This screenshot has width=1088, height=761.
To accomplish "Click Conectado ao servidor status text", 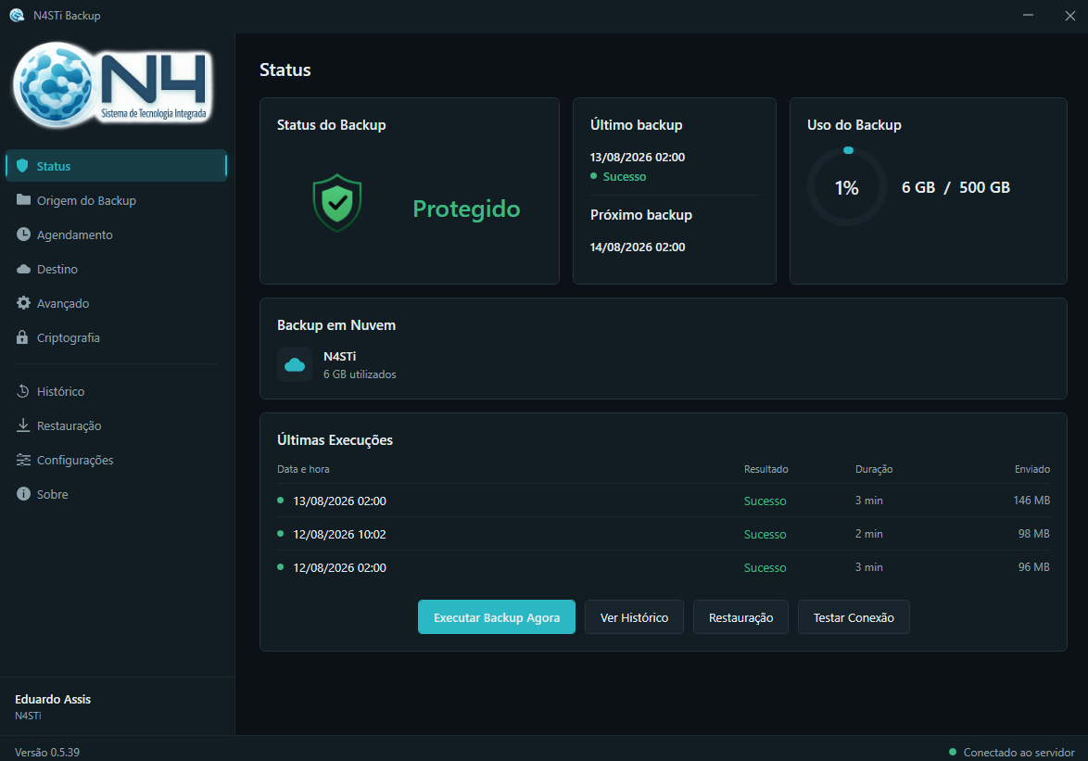I will click(1018, 752).
